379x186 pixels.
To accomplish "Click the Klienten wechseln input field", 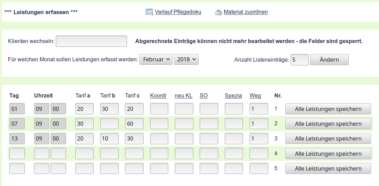I will [91, 41].
